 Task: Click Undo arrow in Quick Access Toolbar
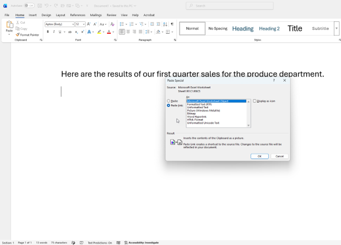click(47, 6)
